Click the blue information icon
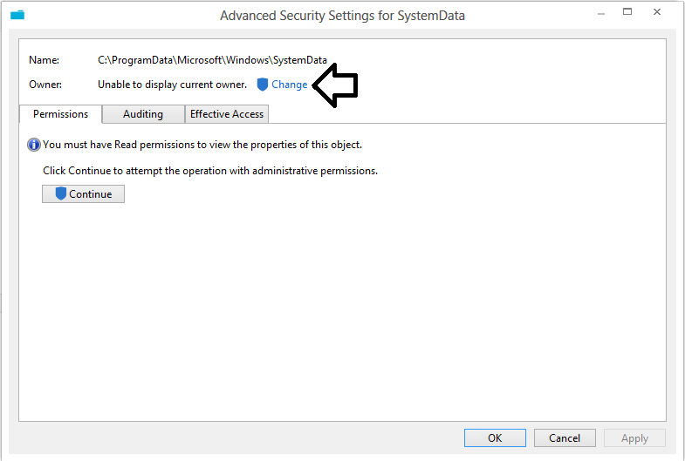This screenshot has height=461, width=685. pos(34,145)
